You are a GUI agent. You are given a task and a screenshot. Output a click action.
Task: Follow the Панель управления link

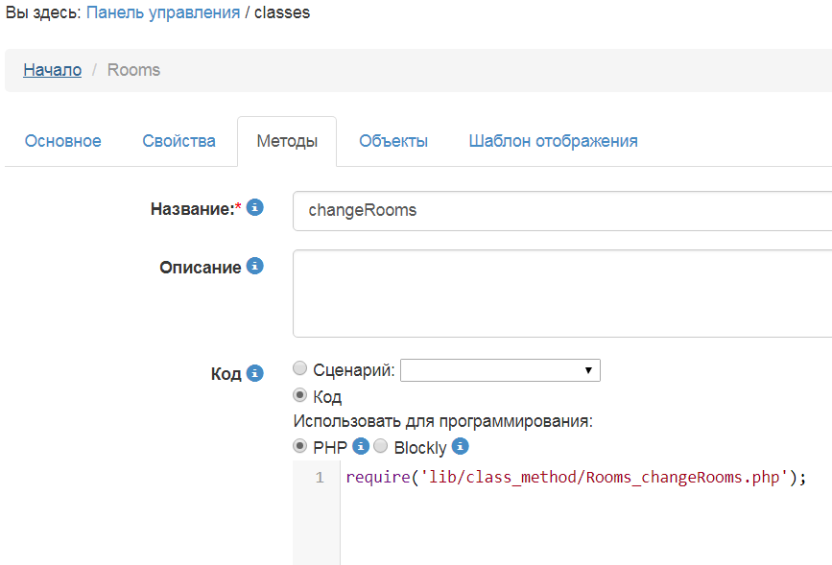163,13
